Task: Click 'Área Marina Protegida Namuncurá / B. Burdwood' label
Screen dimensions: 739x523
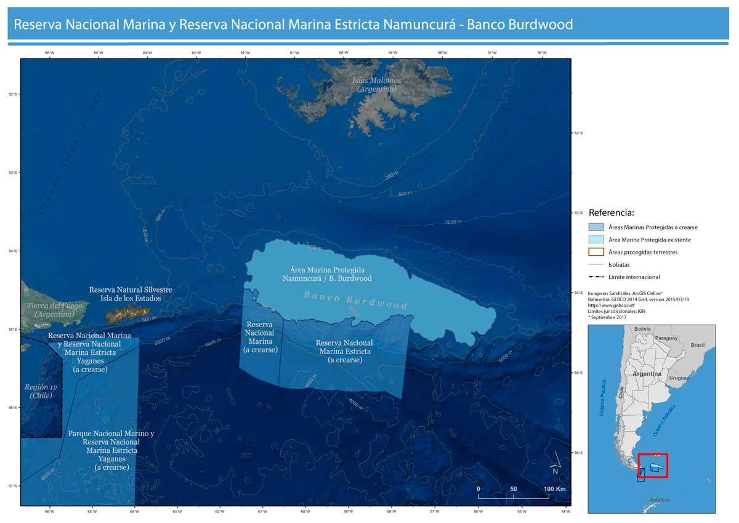Action: coord(327,274)
